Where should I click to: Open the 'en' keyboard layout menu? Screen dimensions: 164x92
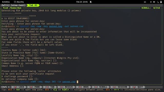(x=145, y=2)
